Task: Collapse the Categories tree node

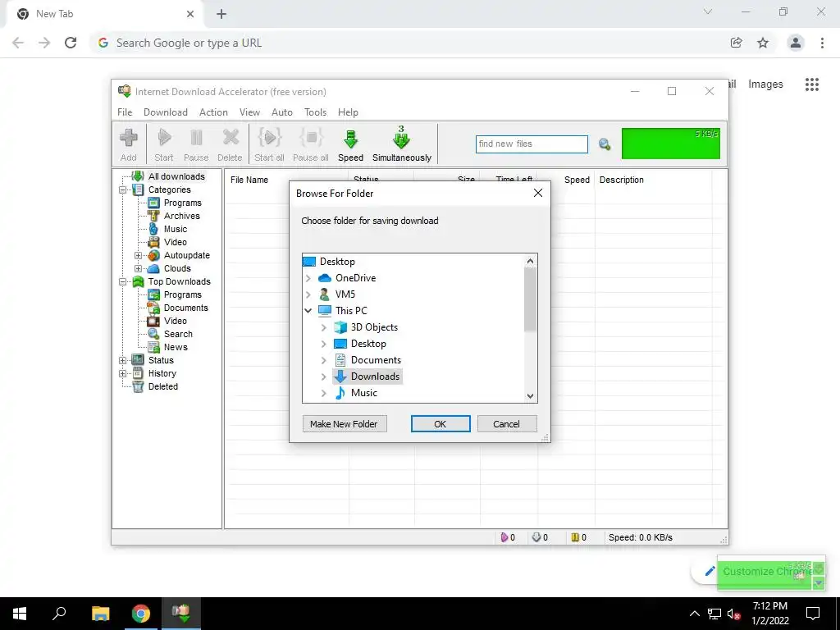Action: coord(123,189)
